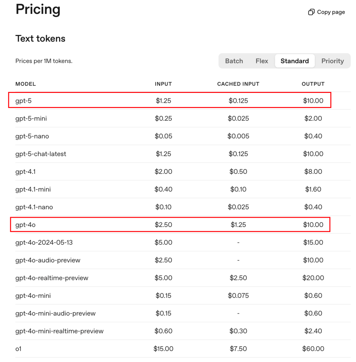Click the o1 model name
This screenshot has width=356, height=362.
[x=18, y=348]
